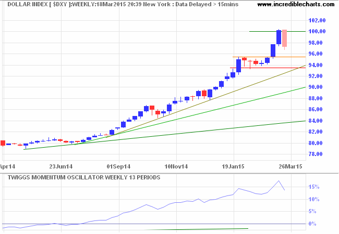Click the 19Jan15 date label
Screen dimensions: 339x234
pyautogui.click(x=234, y=166)
